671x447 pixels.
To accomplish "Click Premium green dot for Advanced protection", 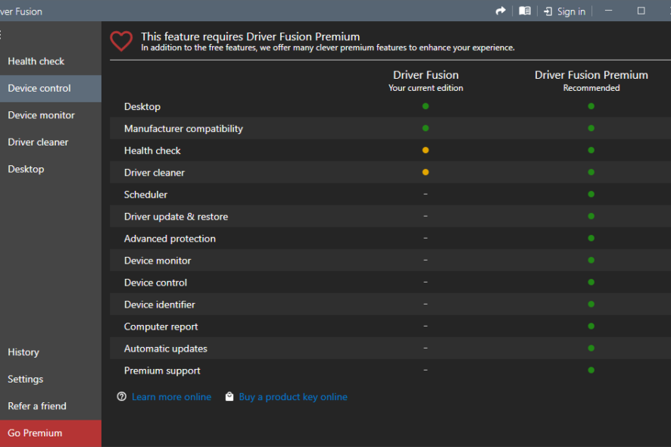I will point(591,238).
